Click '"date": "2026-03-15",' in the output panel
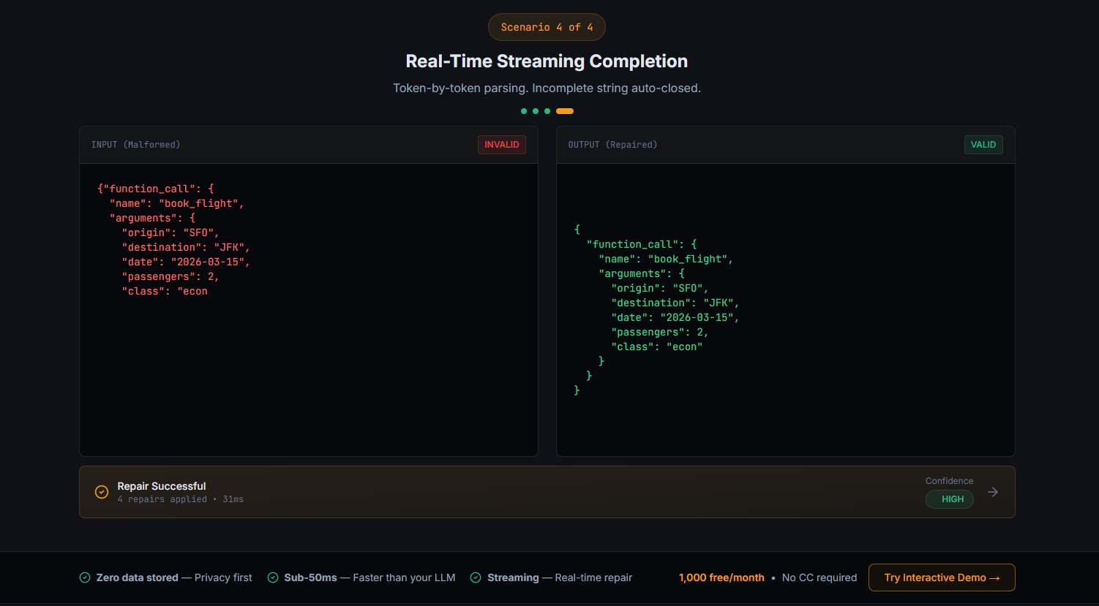 tap(675, 317)
